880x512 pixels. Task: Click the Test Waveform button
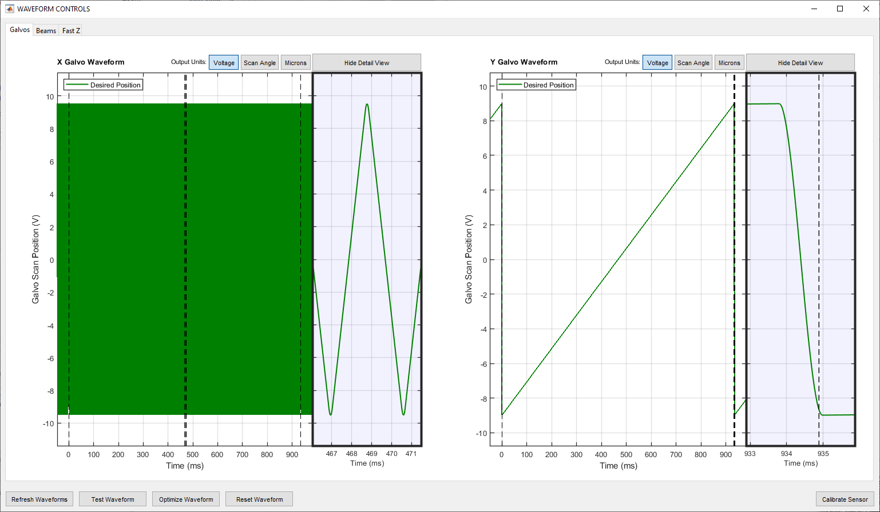pos(113,499)
